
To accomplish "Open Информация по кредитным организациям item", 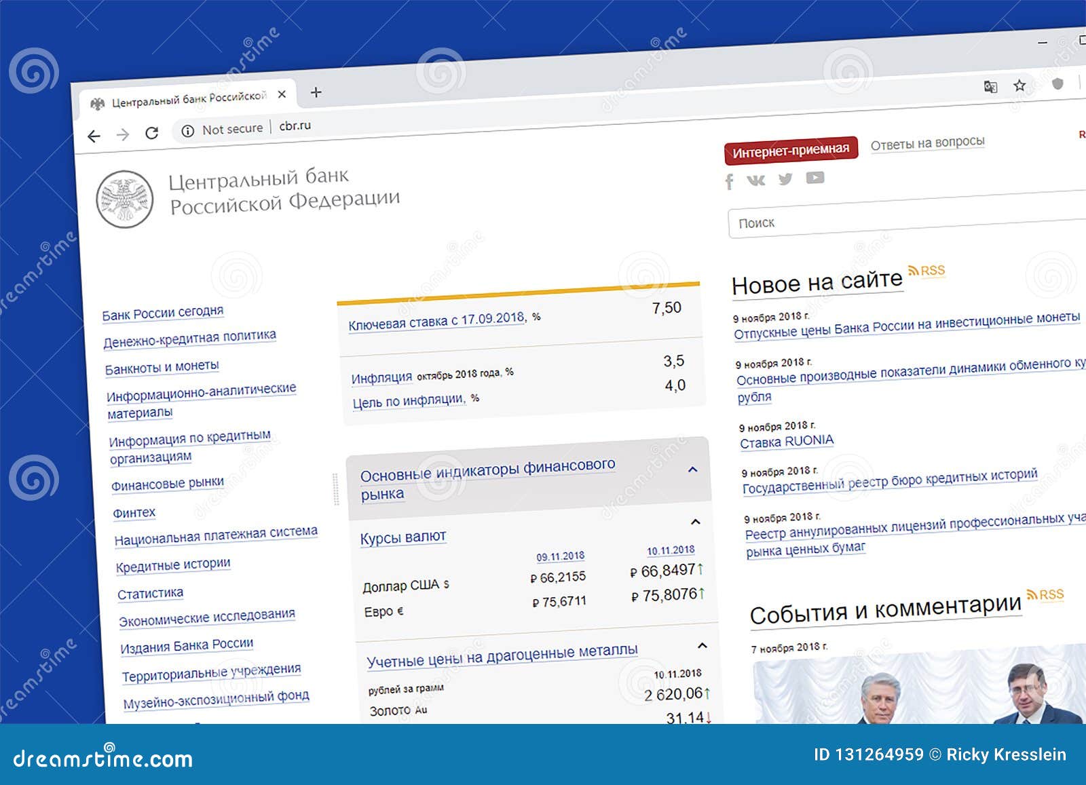I will (x=190, y=446).
